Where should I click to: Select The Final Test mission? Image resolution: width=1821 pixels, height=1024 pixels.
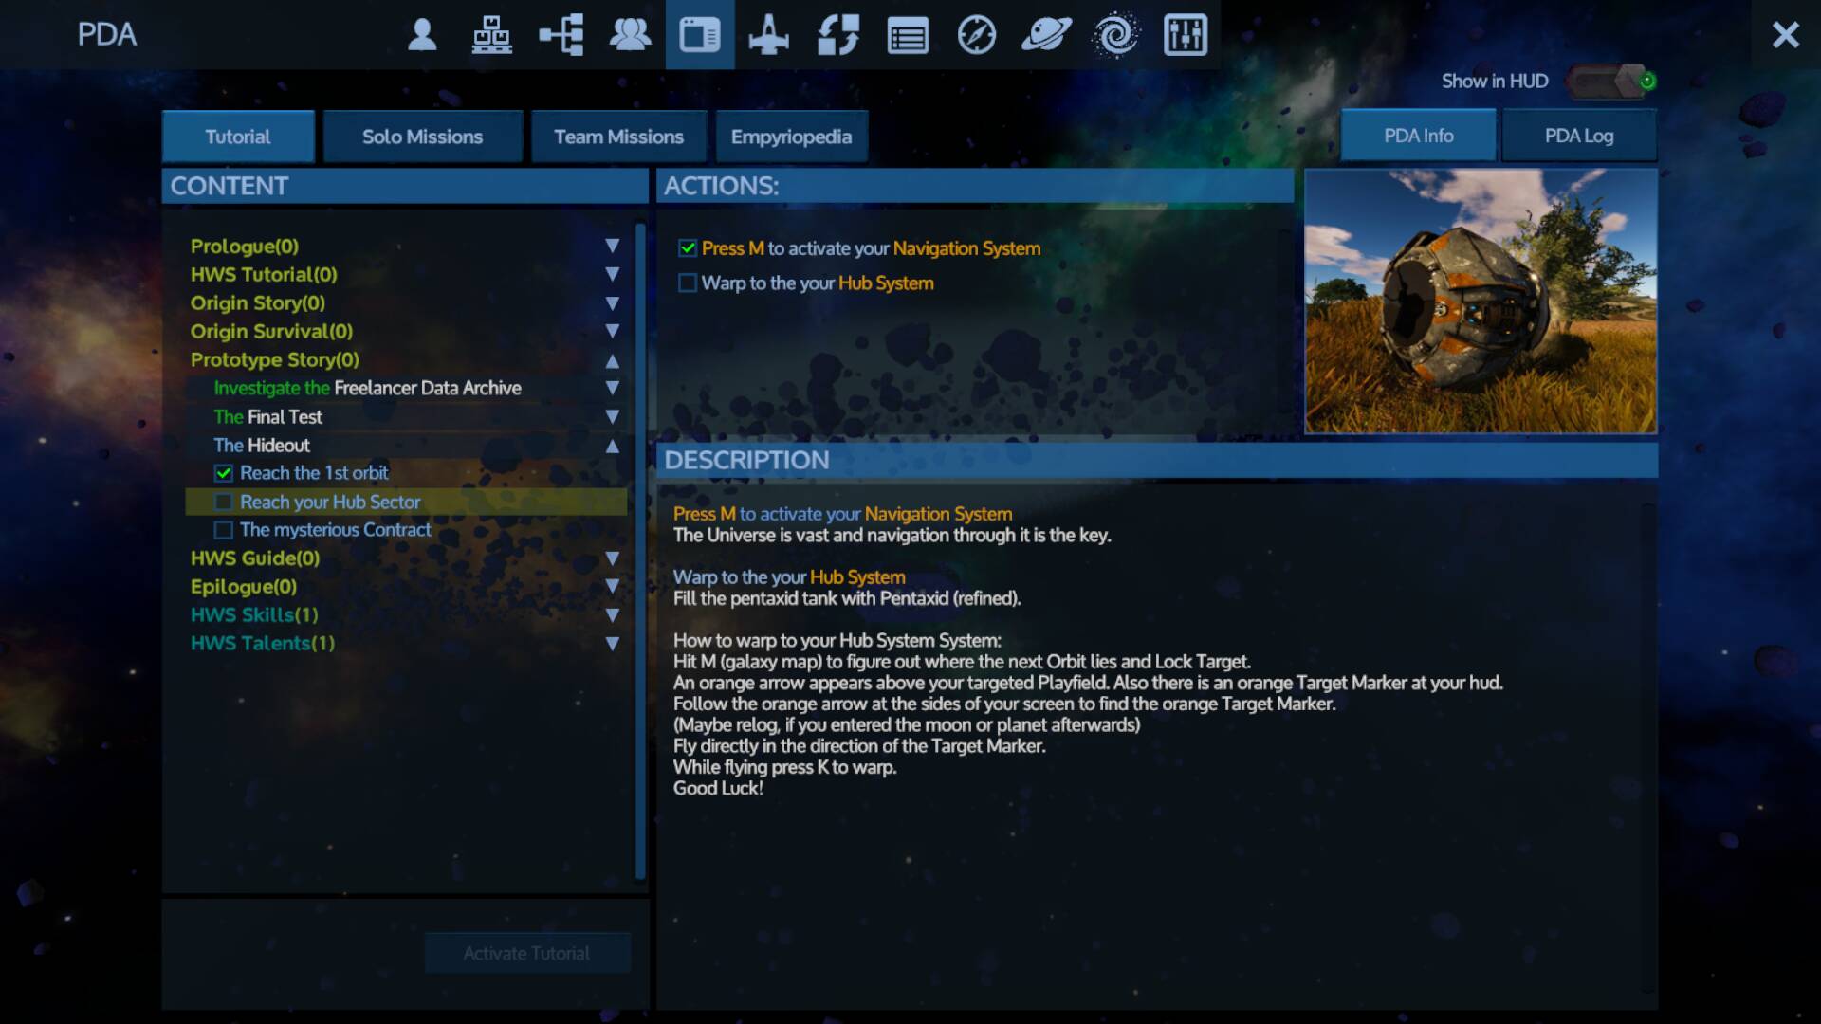(267, 416)
